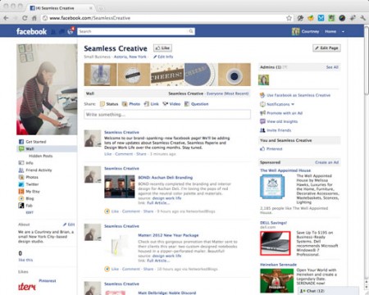Open Chrome wrench settings icon

pos(363,18)
